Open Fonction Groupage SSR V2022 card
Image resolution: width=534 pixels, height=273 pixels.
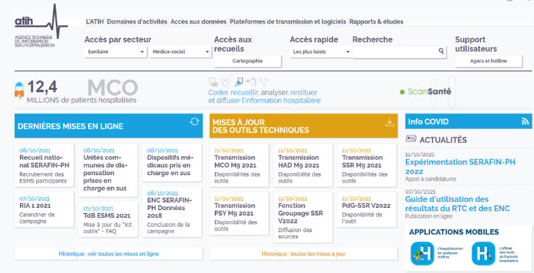[x=303, y=217]
